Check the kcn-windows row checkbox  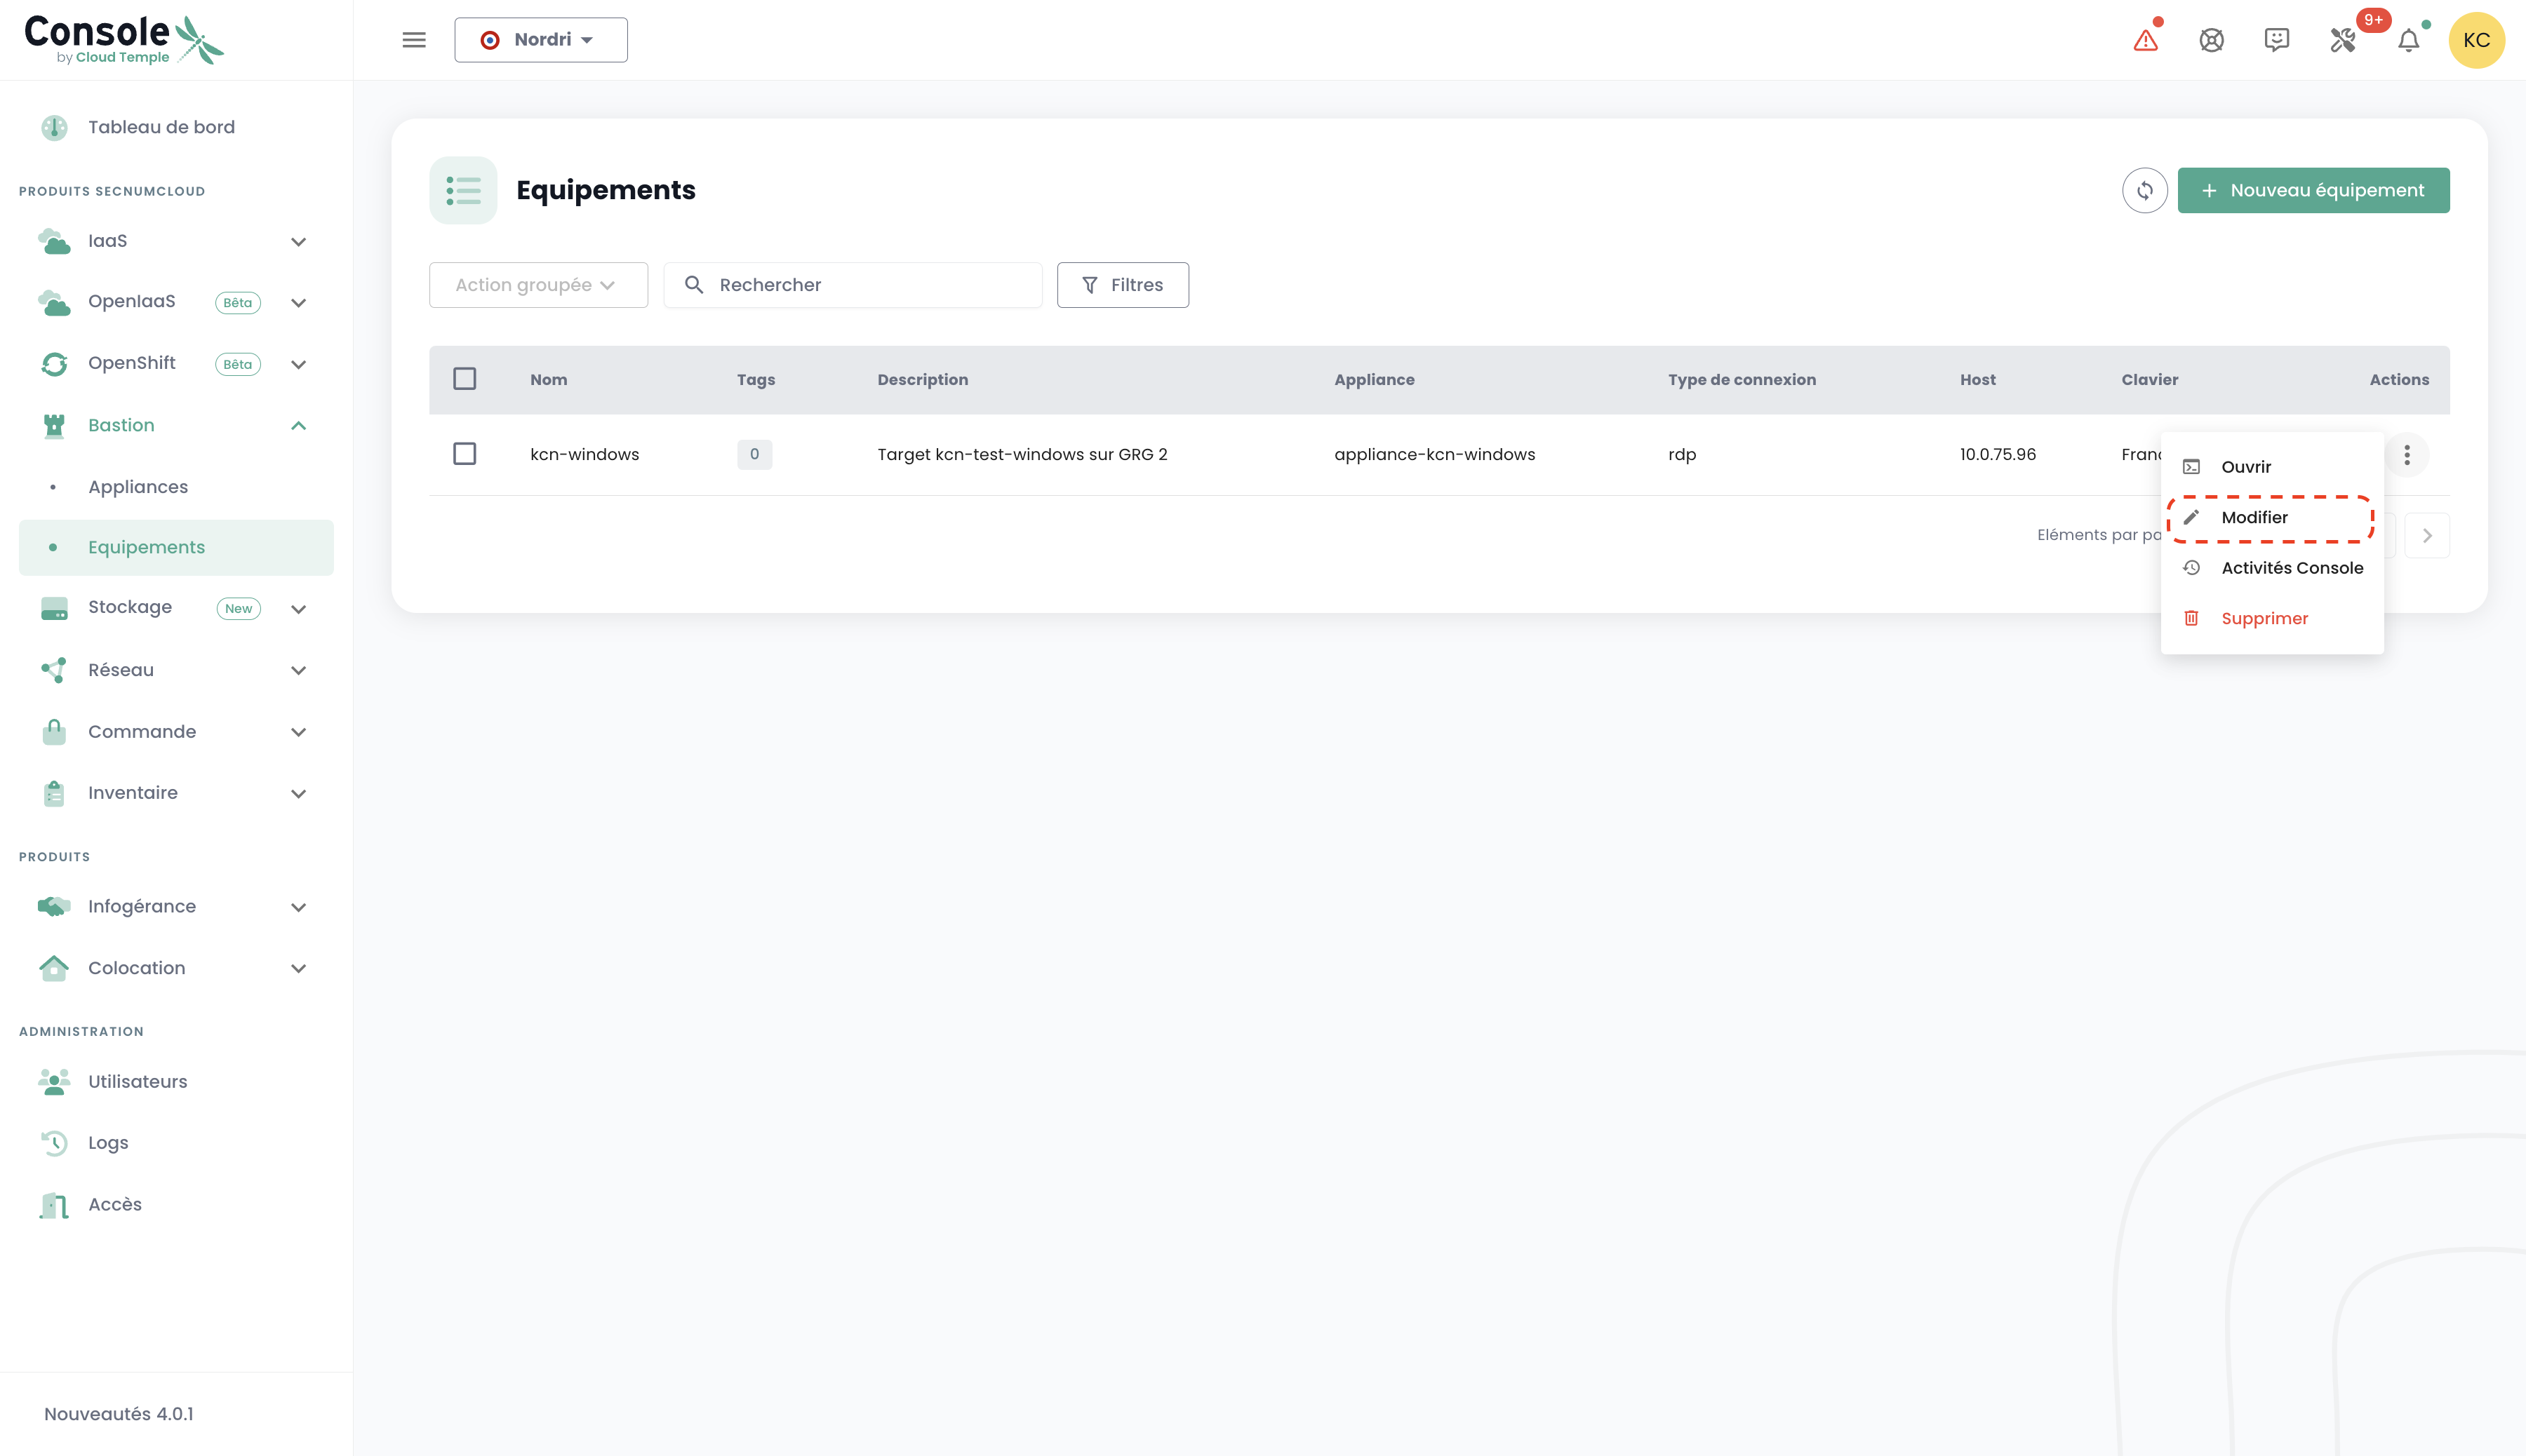(x=465, y=454)
